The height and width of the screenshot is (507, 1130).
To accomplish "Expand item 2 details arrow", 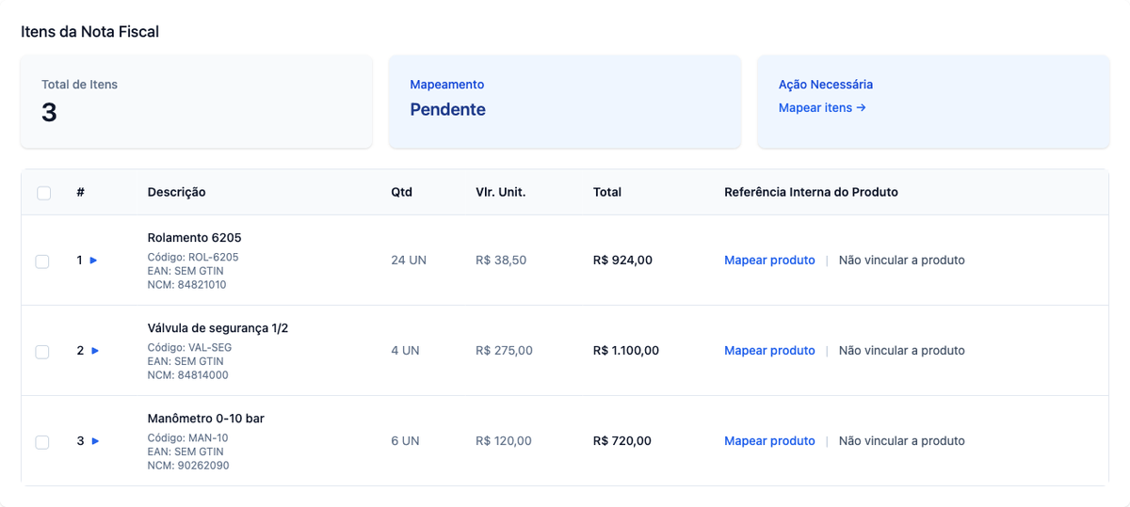I will 94,351.
